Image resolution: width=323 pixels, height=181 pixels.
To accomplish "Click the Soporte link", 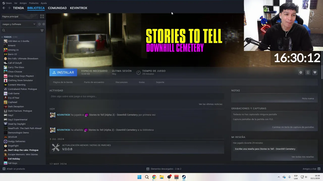I will [x=160, y=82].
